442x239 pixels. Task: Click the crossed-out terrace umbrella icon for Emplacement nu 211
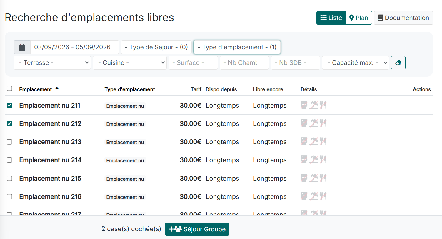(x=314, y=105)
